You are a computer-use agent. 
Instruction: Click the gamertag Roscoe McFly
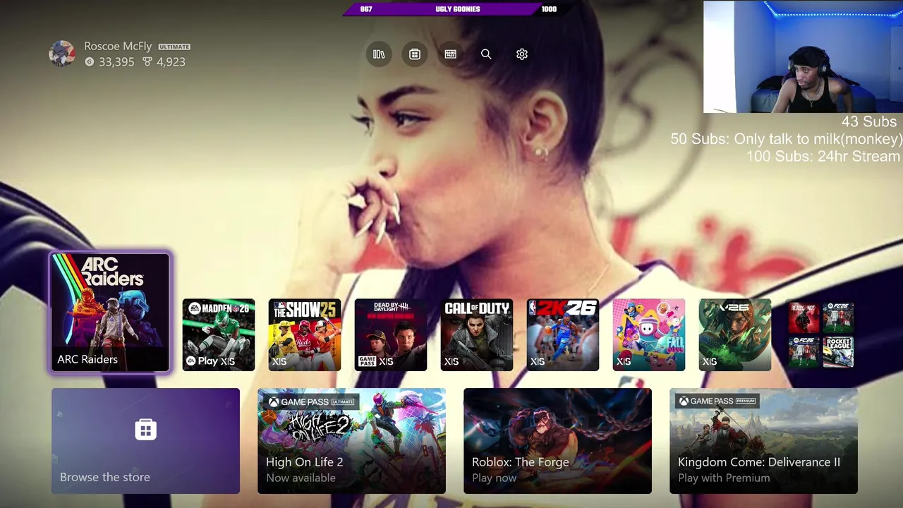click(x=118, y=46)
